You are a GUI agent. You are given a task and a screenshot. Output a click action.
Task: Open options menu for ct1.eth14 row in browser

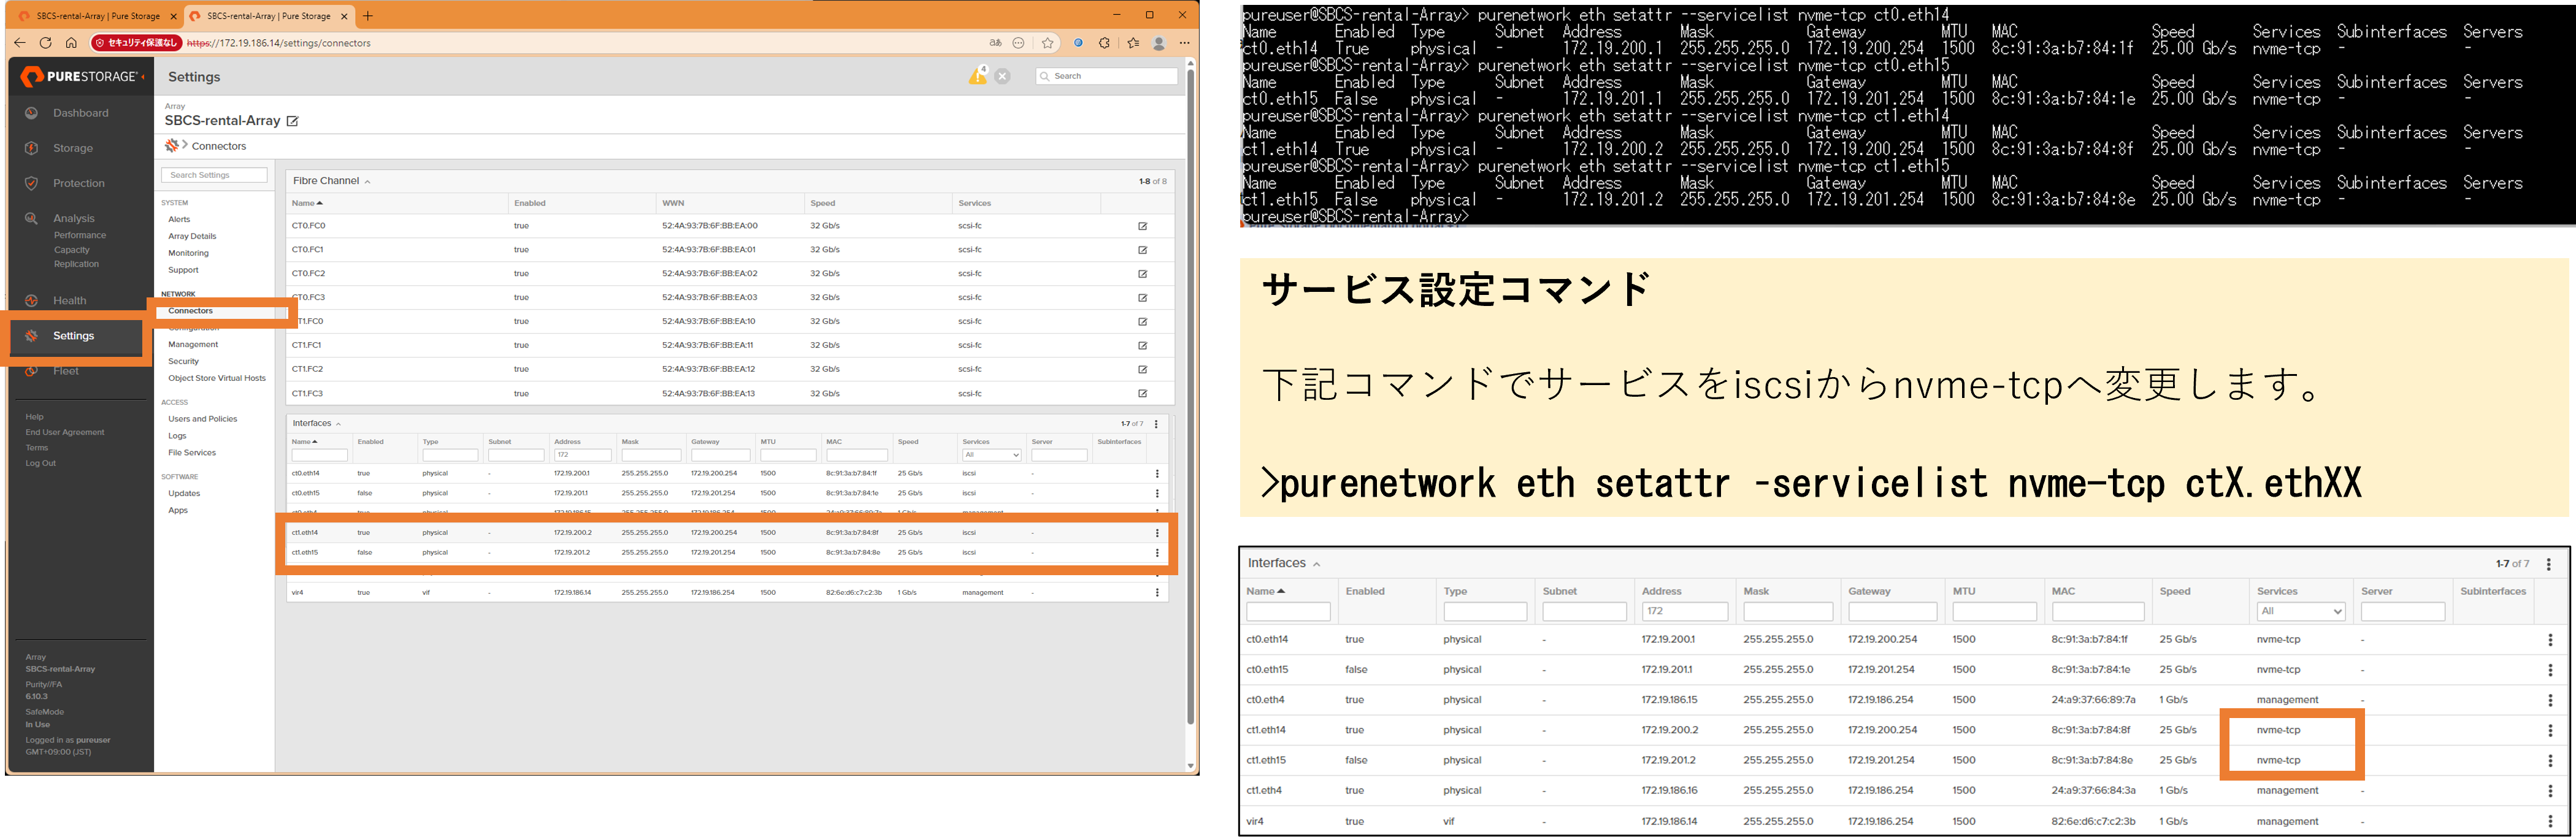click(1157, 533)
